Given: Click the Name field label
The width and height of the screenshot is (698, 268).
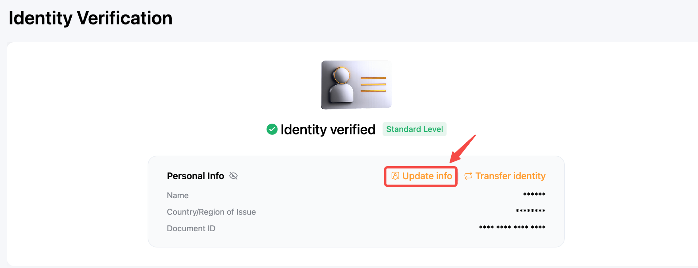Looking at the screenshot, I should 178,195.
